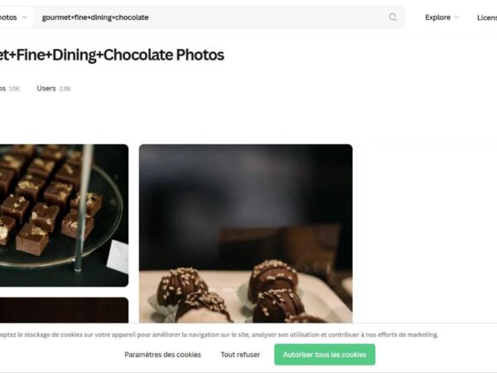Click the blank placeholder card right of truffles
Image resolution: width=497 pixels, height=373 pixels.
(429, 234)
